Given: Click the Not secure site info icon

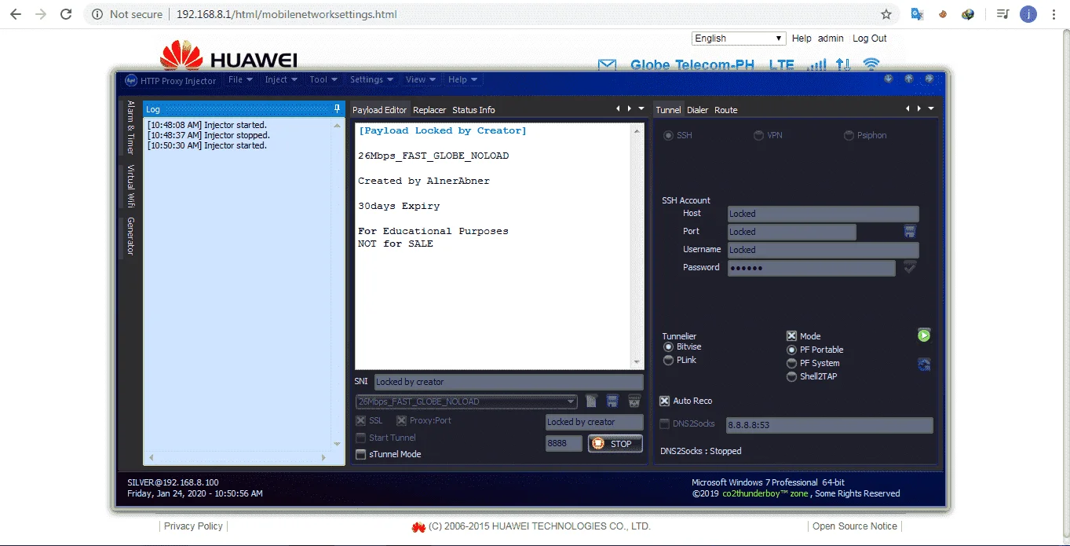Looking at the screenshot, I should (x=97, y=14).
